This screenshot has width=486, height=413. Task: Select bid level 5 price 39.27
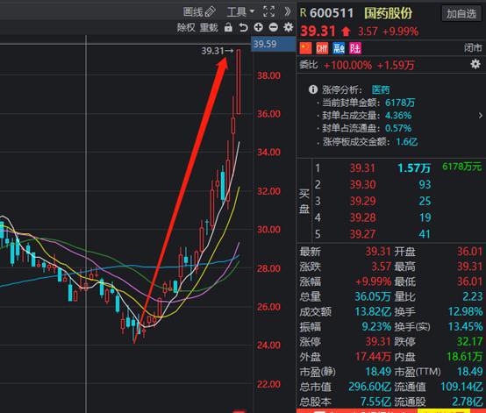pos(362,234)
